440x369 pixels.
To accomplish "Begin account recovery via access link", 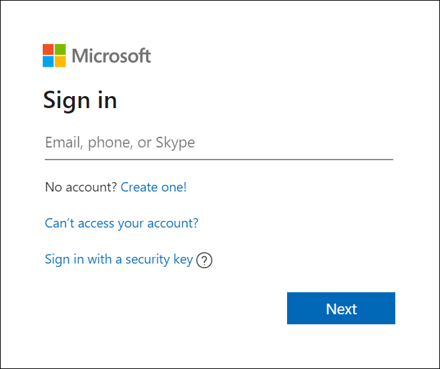I will [x=122, y=223].
